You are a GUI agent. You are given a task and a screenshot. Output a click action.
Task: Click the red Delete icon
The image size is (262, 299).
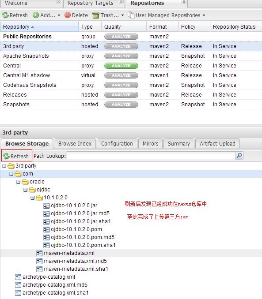(68, 15)
